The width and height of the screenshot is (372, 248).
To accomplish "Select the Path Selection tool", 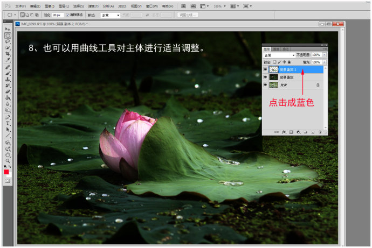I will click(8, 130).
